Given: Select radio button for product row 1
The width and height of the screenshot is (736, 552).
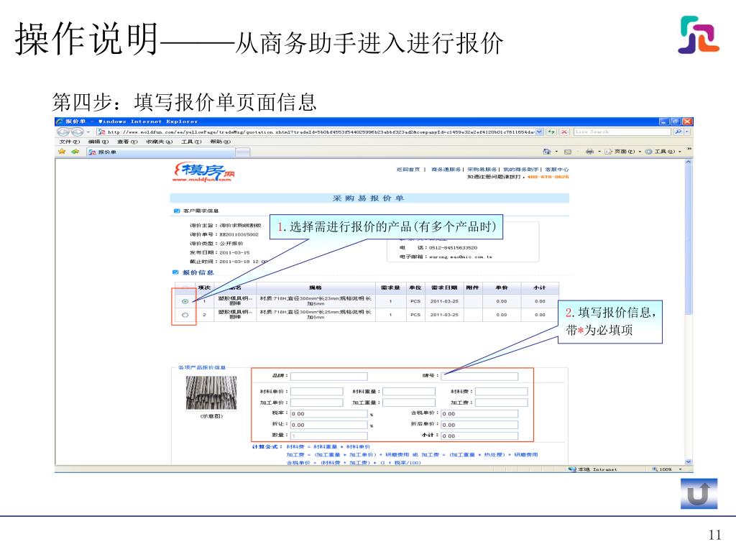Looking at the screenshot, I should [185, 301].
